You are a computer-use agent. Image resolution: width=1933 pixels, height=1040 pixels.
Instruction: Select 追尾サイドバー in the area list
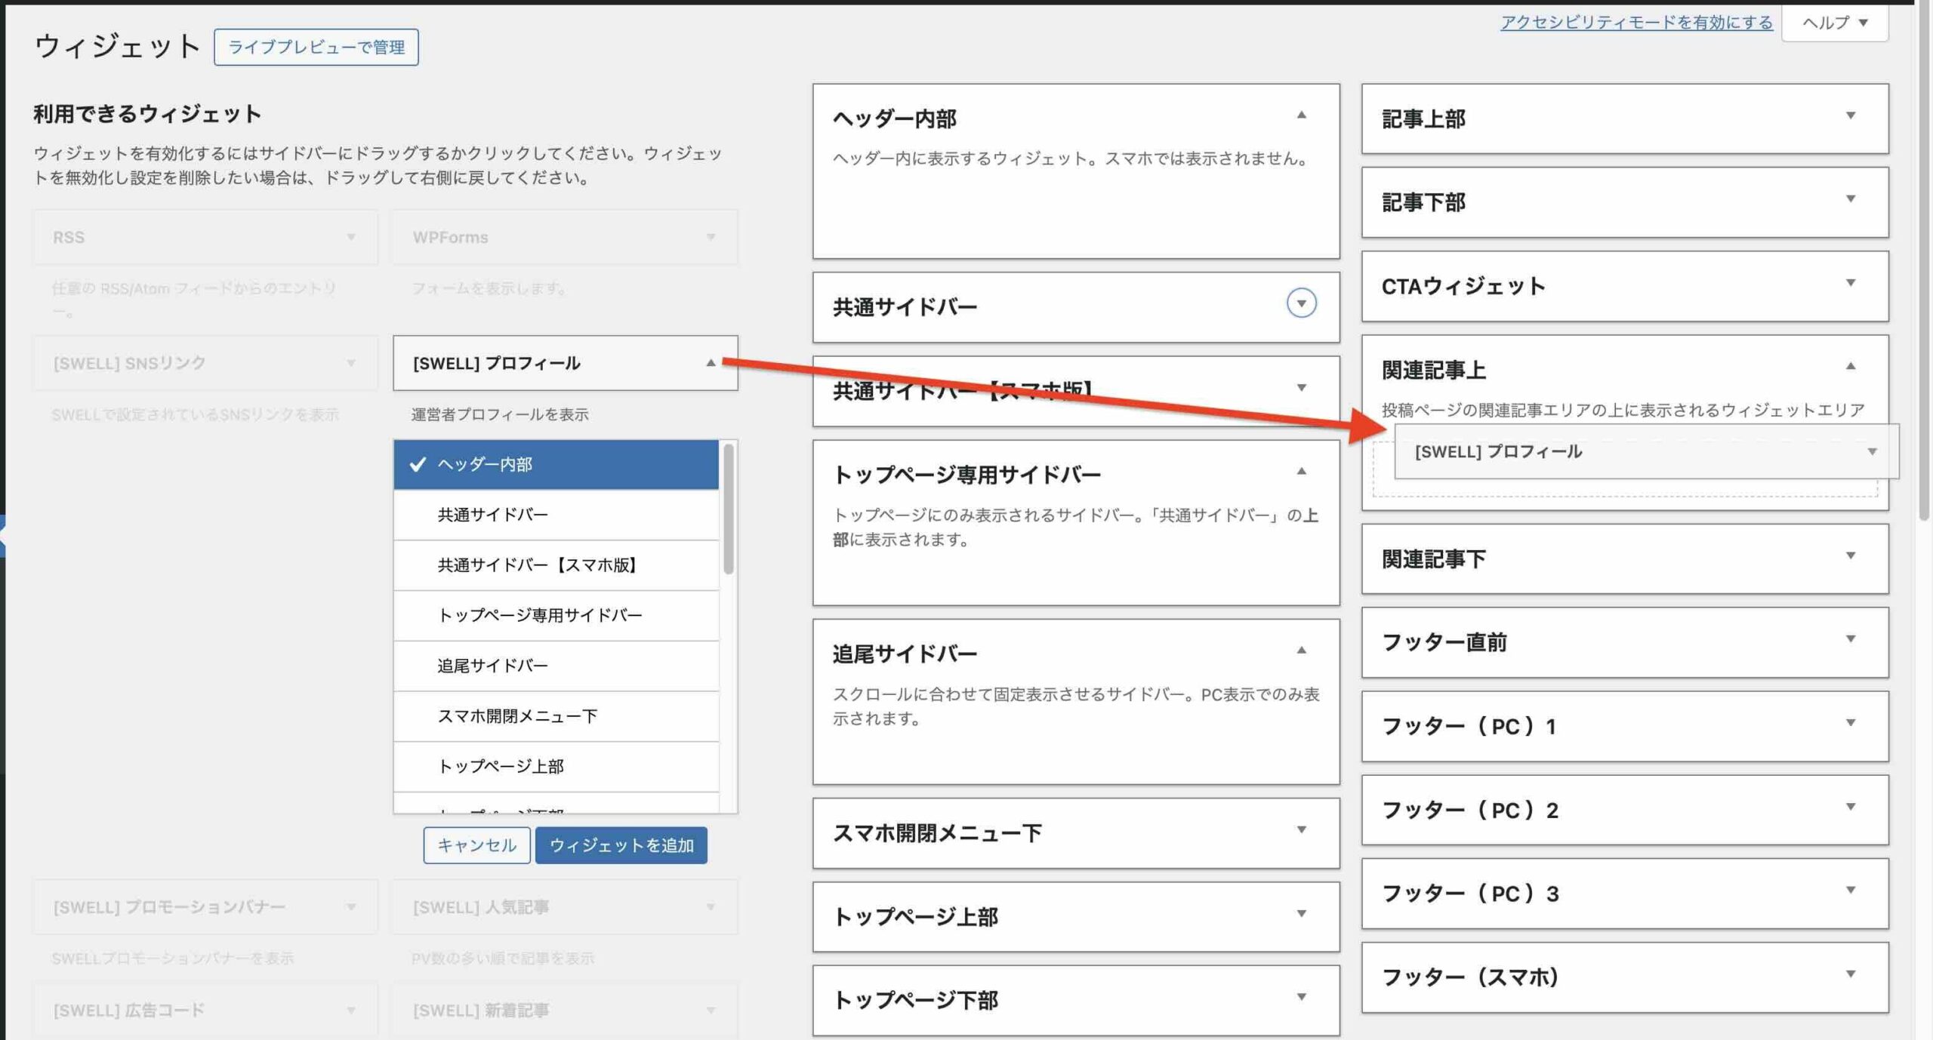click(x=556, y=666)
